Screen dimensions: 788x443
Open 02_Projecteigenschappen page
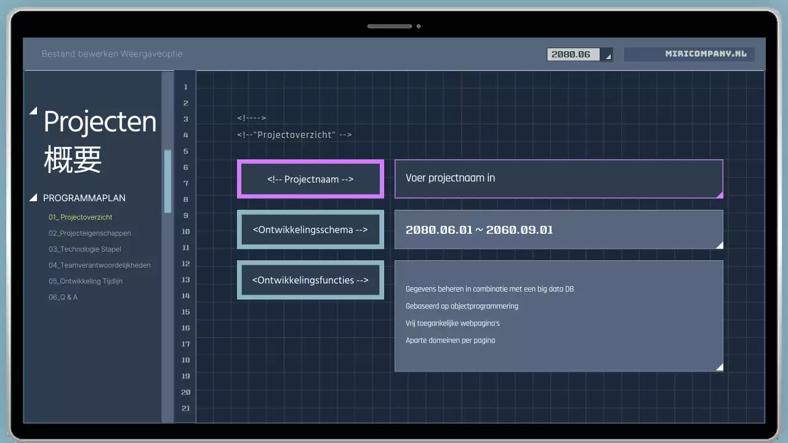[x=90, y=233]
